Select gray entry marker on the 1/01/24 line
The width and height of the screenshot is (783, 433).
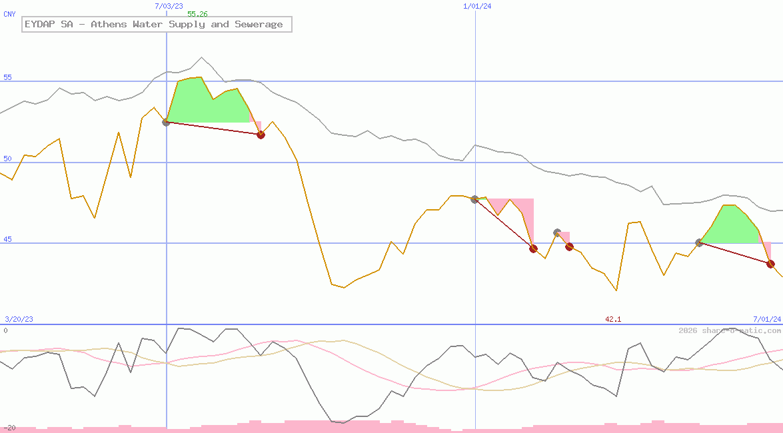pyautogui.click(x=475, y=199)
